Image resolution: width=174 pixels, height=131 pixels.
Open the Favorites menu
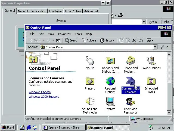point(64,34)
